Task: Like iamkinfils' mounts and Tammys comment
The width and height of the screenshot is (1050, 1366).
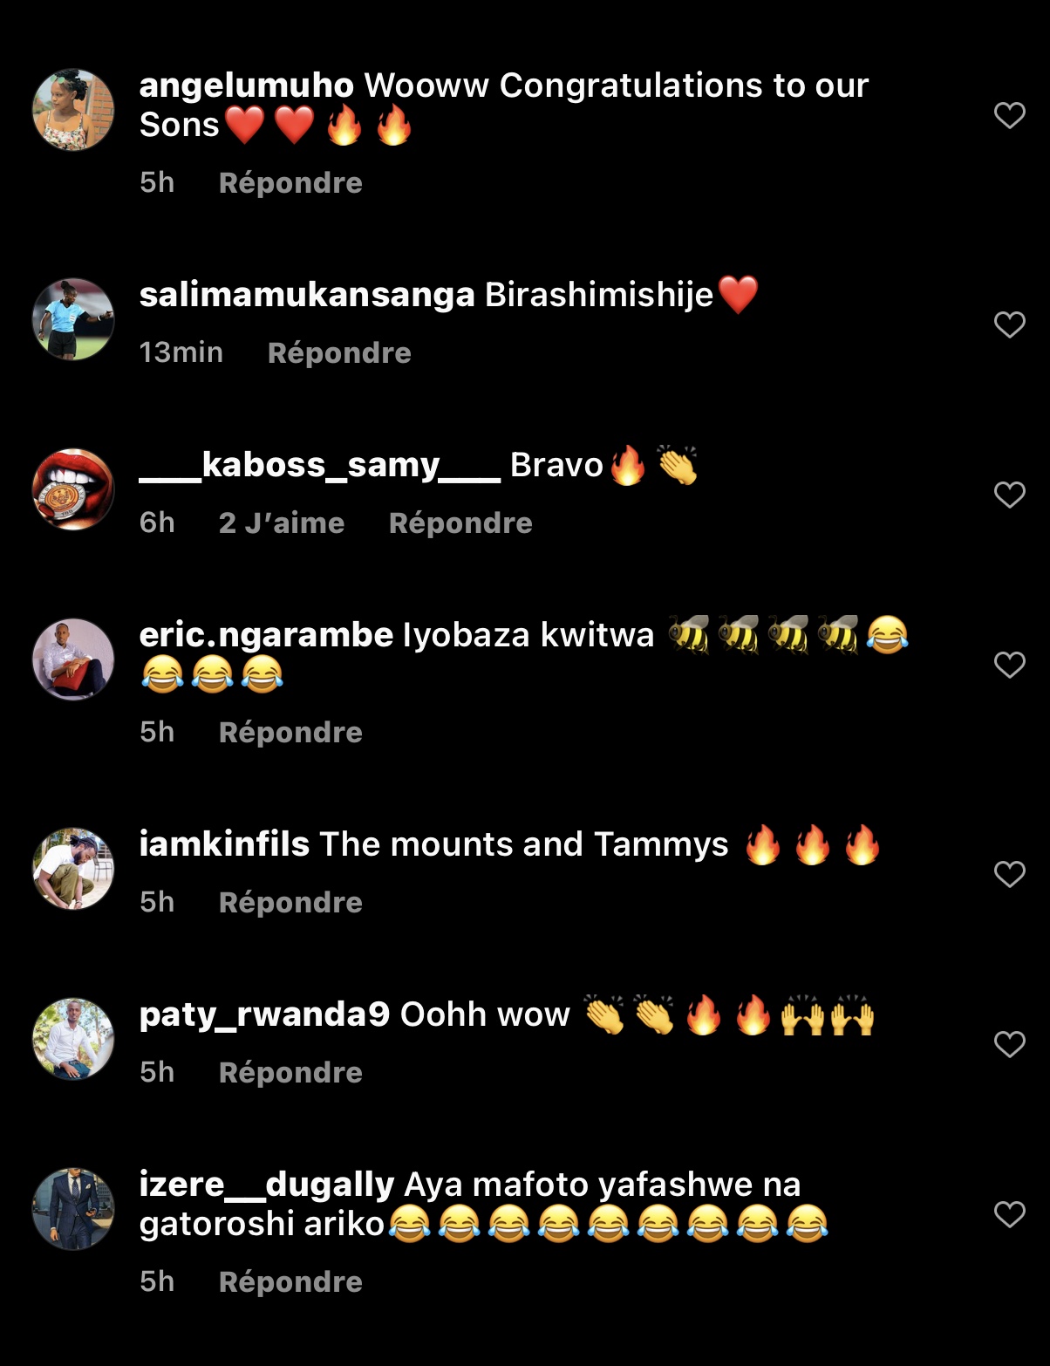Action: click(x=1009, y=874)
